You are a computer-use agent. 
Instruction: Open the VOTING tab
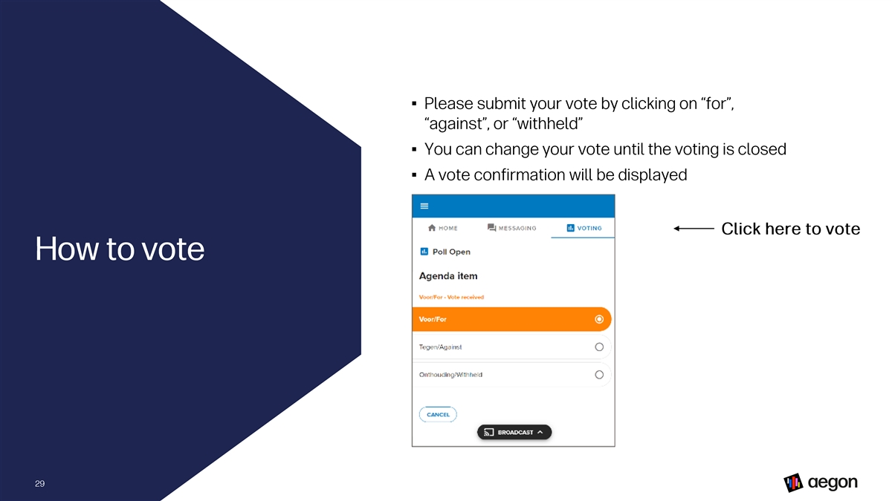[x=584, y=228]
